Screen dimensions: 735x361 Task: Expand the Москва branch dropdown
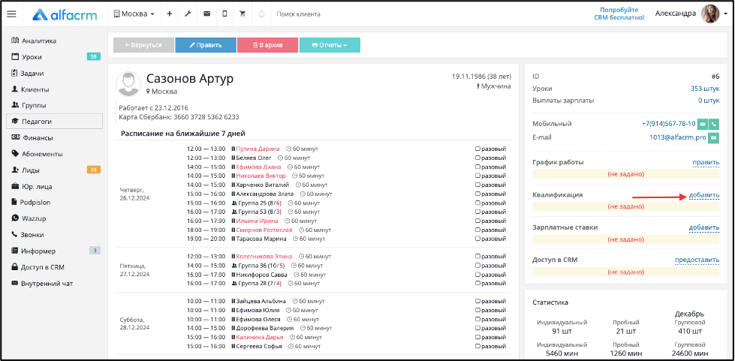pos(134,14)
